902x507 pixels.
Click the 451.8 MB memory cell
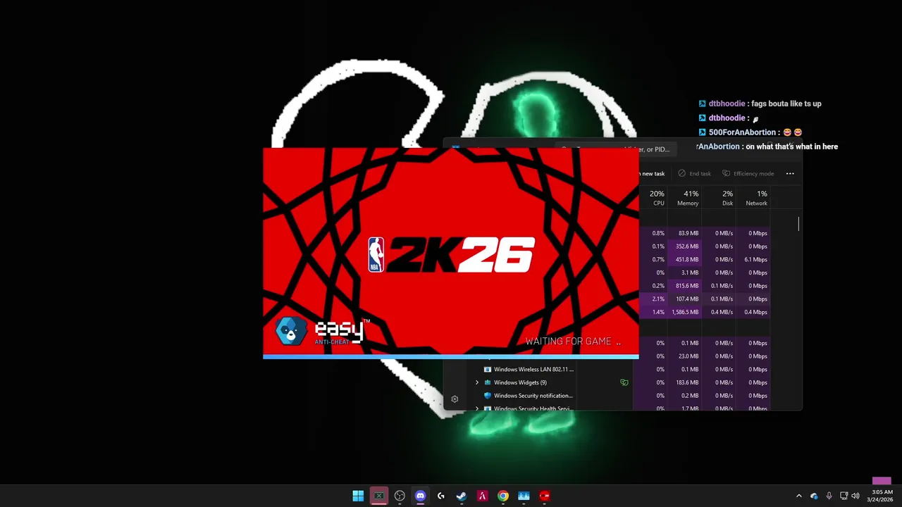[685, 259]
